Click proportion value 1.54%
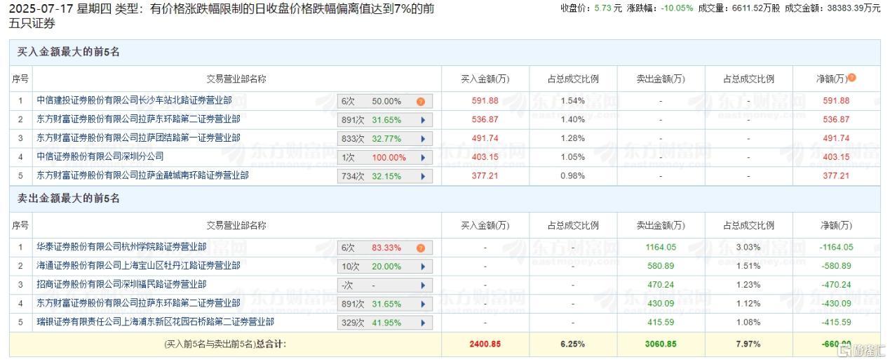Viewport: 890px width, 362px height. click(572, 101)
